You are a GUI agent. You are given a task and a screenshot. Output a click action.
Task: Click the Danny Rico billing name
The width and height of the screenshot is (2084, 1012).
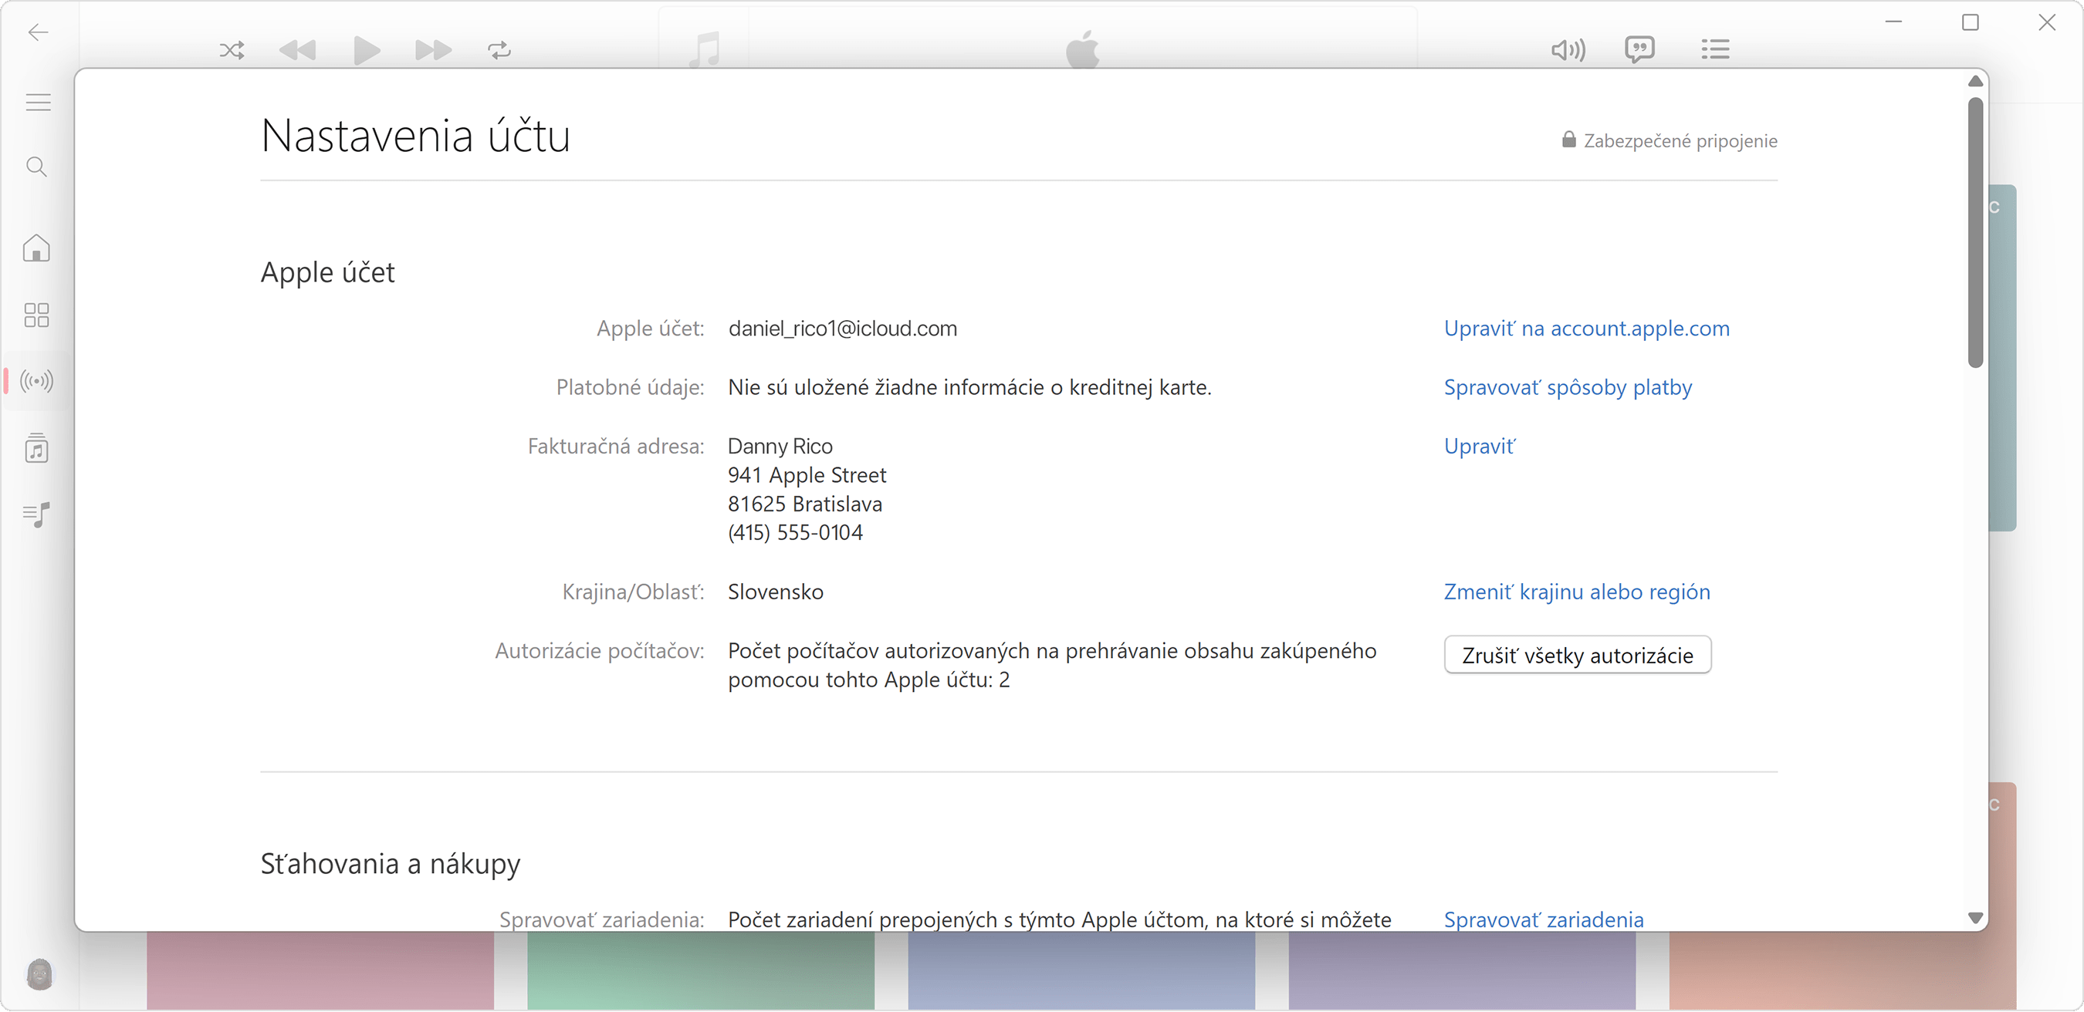[x=780, y=446]
